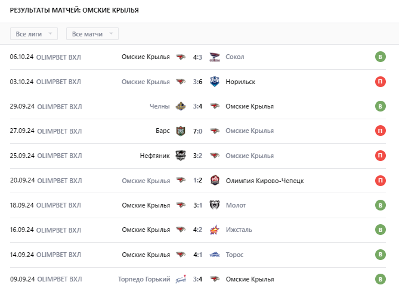
Task: Click the Ижсталь star logo
Action: [215, 230]
